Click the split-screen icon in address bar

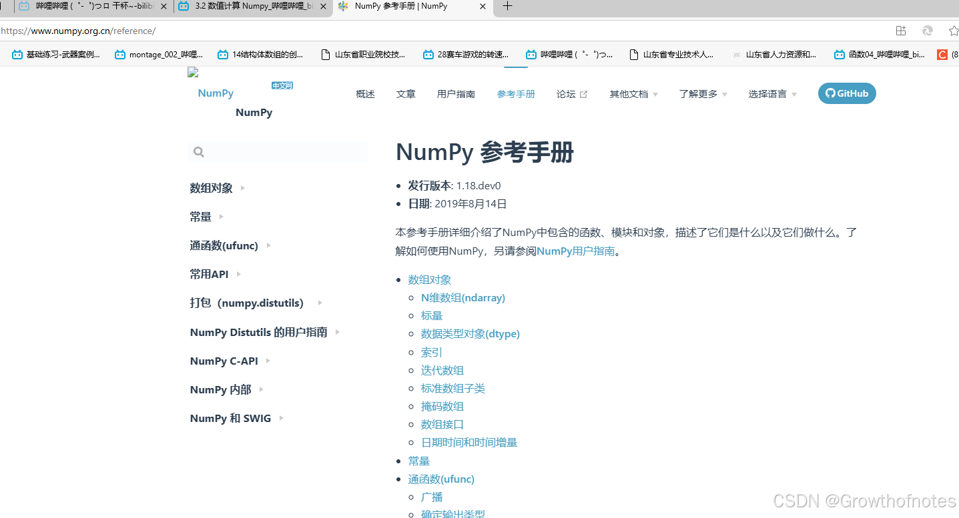pyautogui.click(x=901, y=31)
